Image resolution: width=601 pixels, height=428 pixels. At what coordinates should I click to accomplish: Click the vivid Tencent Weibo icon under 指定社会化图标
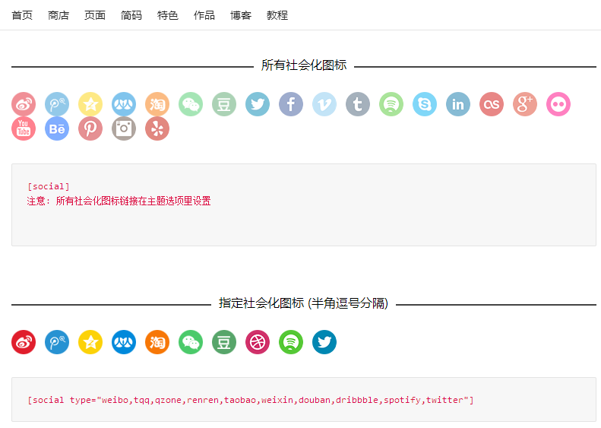click(57, 342)
